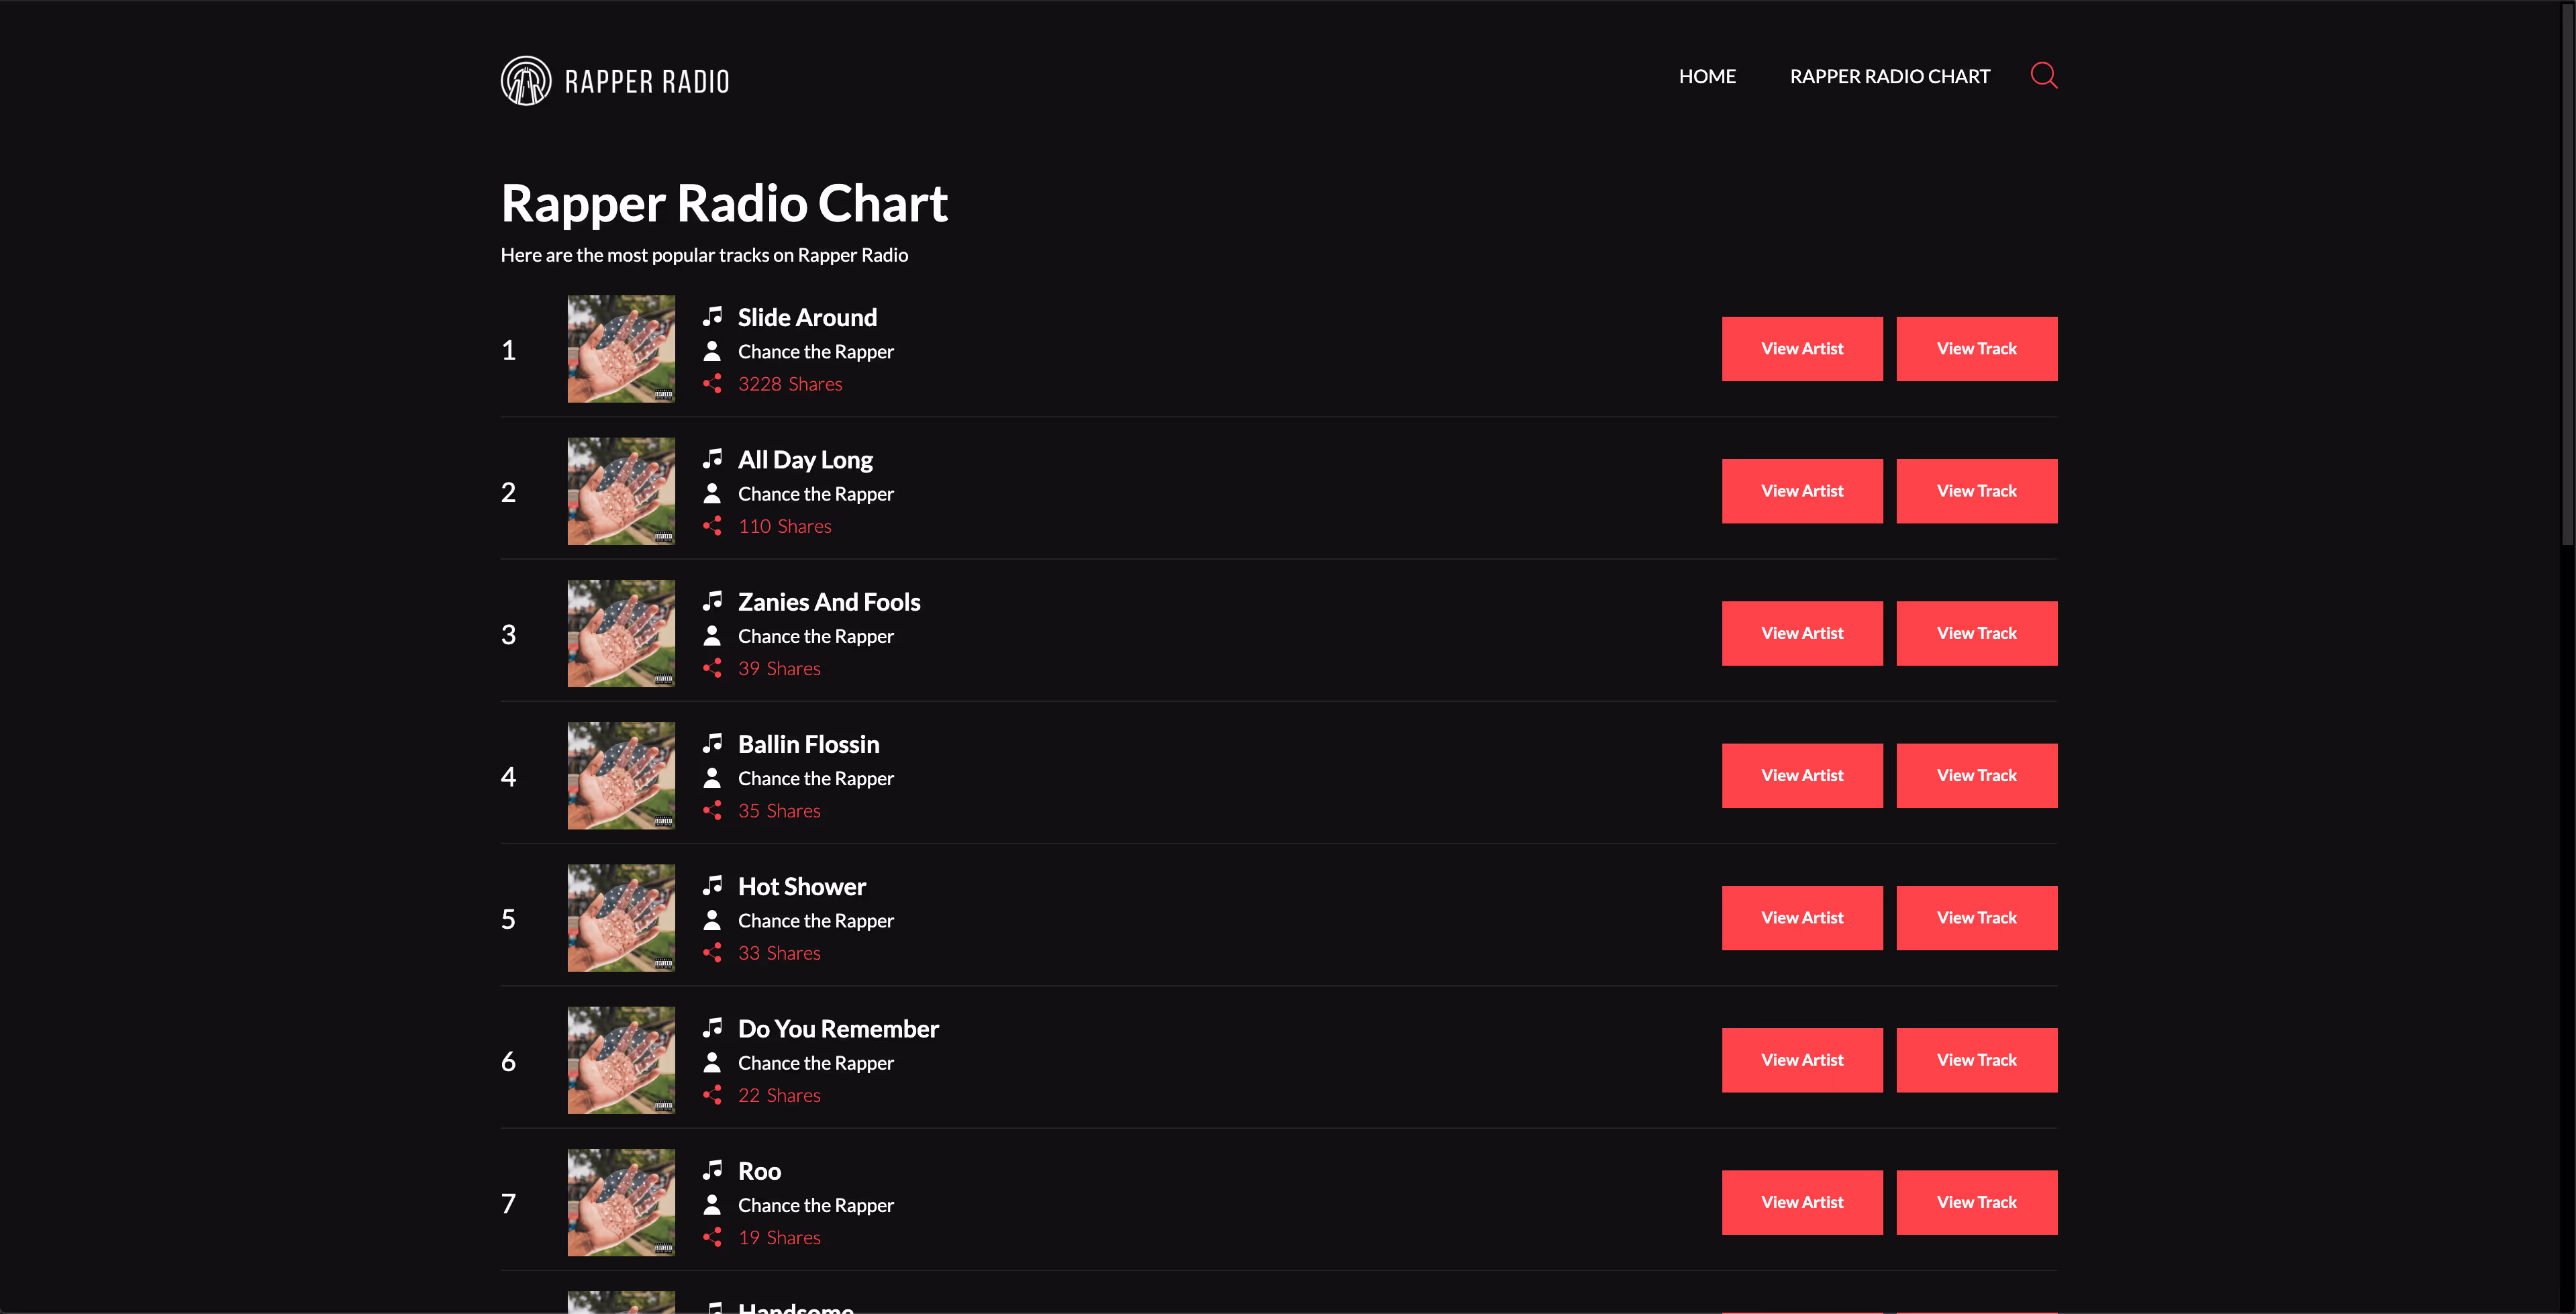Click the person icon in Slide Around row
Image resolution: width=2576 pixels, height=1314 pixels.
712,351
